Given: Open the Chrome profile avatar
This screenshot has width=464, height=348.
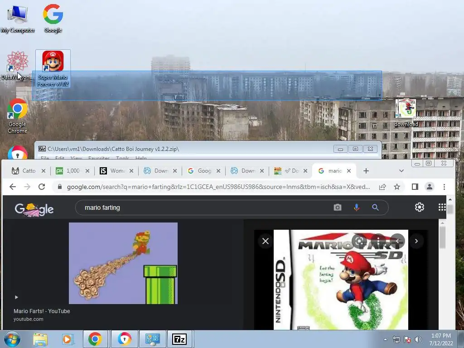Looking at the screenshot, I should [430, 187].
